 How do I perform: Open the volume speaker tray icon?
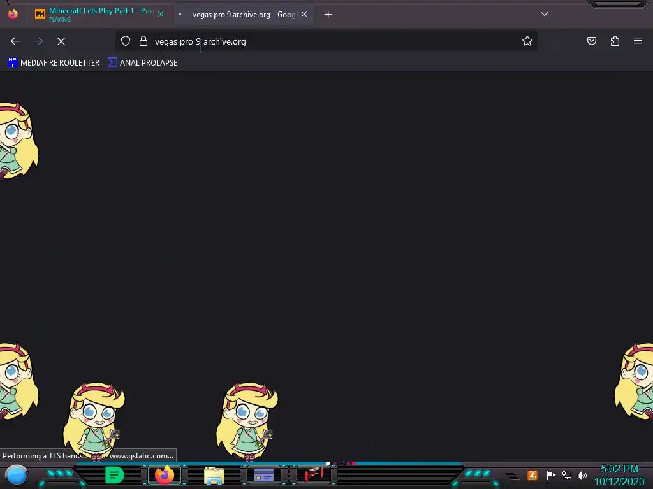click(582, 475)
